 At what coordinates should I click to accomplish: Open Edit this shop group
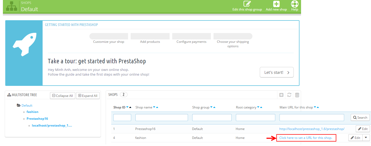tap(247, 6)
